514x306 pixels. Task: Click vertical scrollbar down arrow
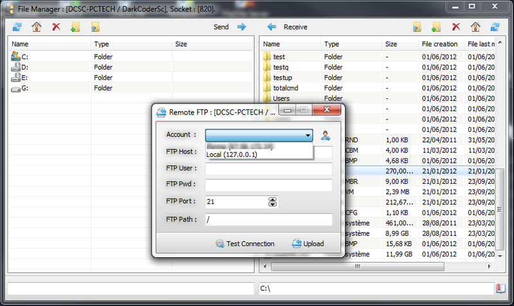tap(500, 256)
